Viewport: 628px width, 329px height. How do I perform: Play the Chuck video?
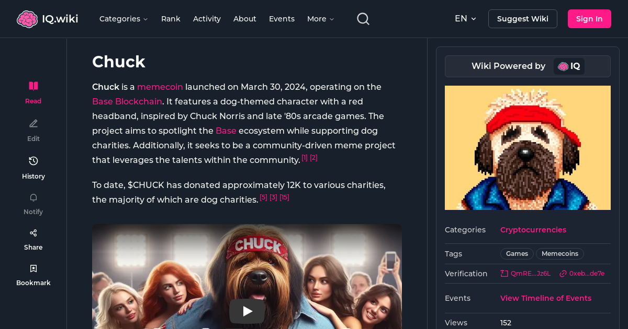point(246,311)
